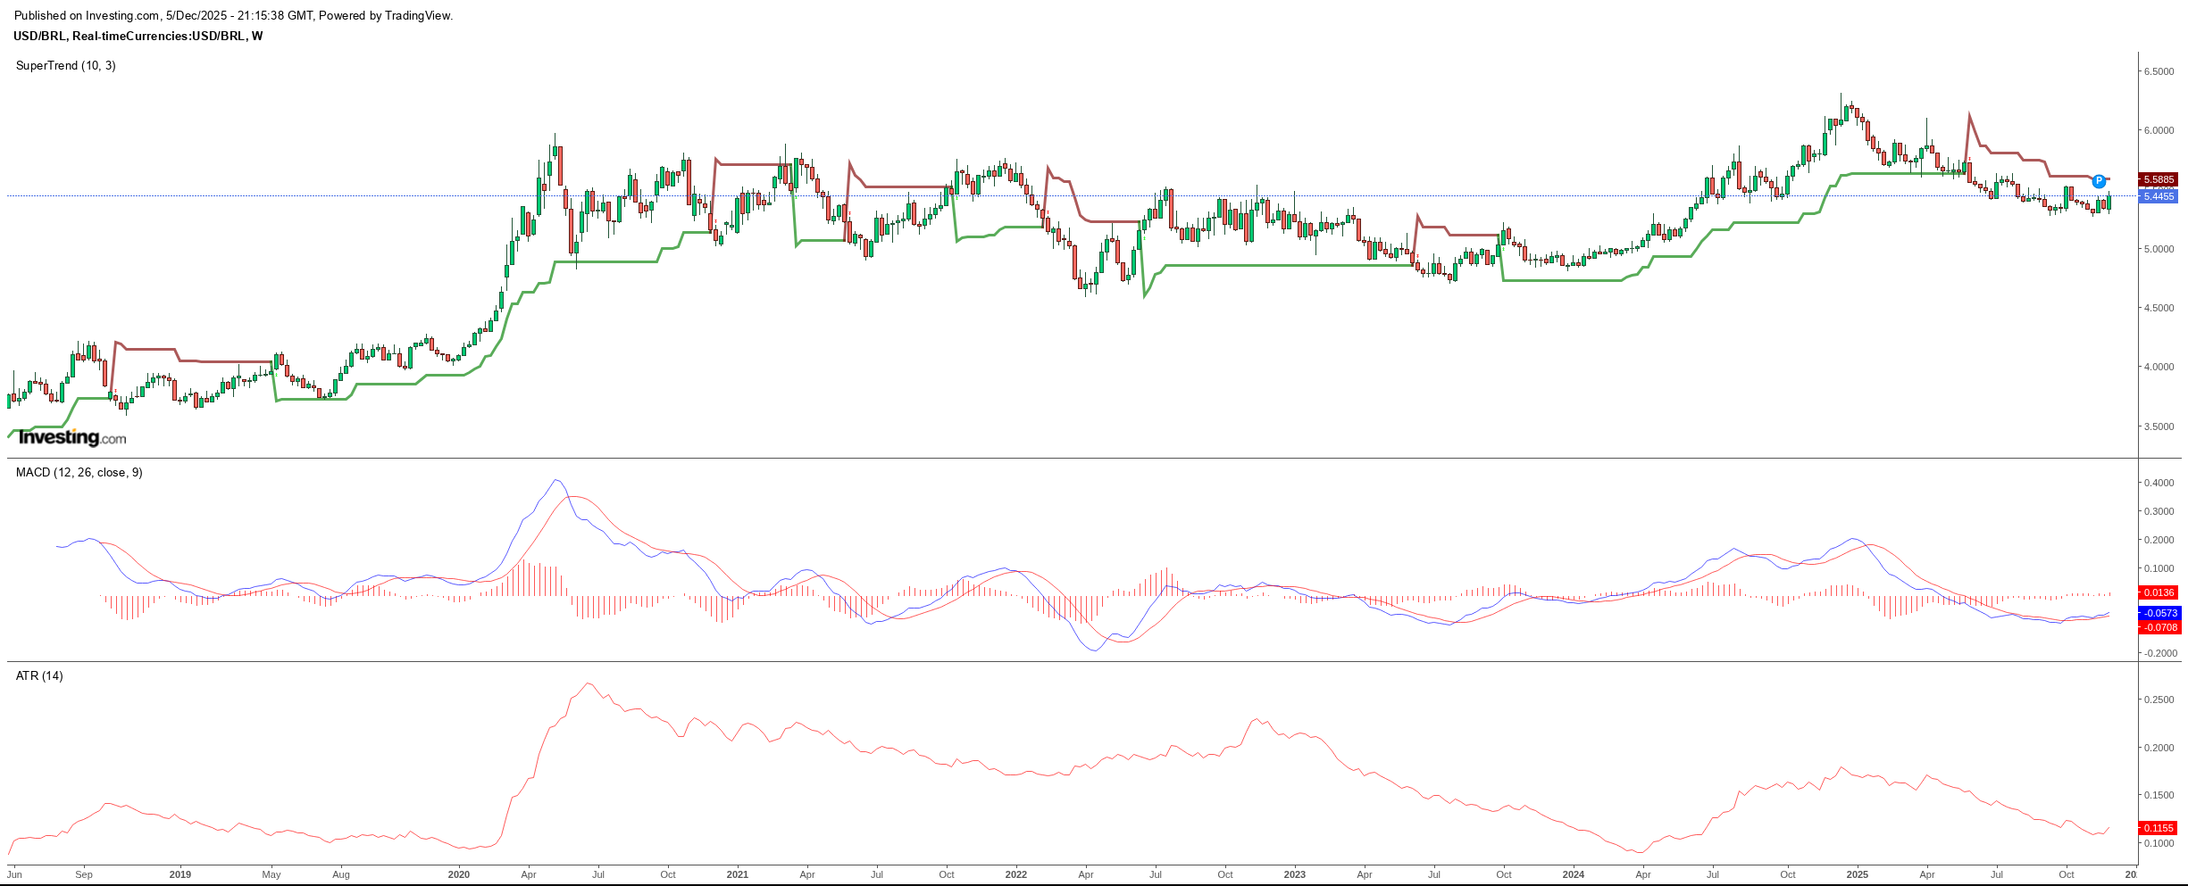The image size is (2188, 886).
Task: Click the blue -0.0573 MACD value tag
Action: (x=2159, y=613)
